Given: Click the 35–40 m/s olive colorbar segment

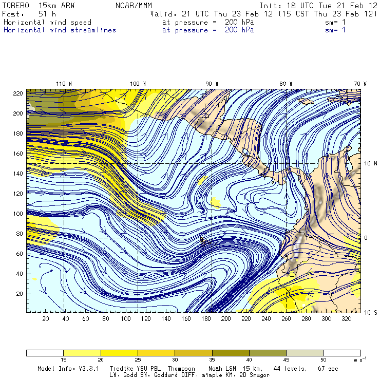Looking at the screenshot, I should coord(231,353).
